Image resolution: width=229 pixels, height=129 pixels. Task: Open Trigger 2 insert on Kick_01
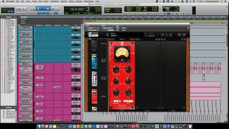[40, 66]
